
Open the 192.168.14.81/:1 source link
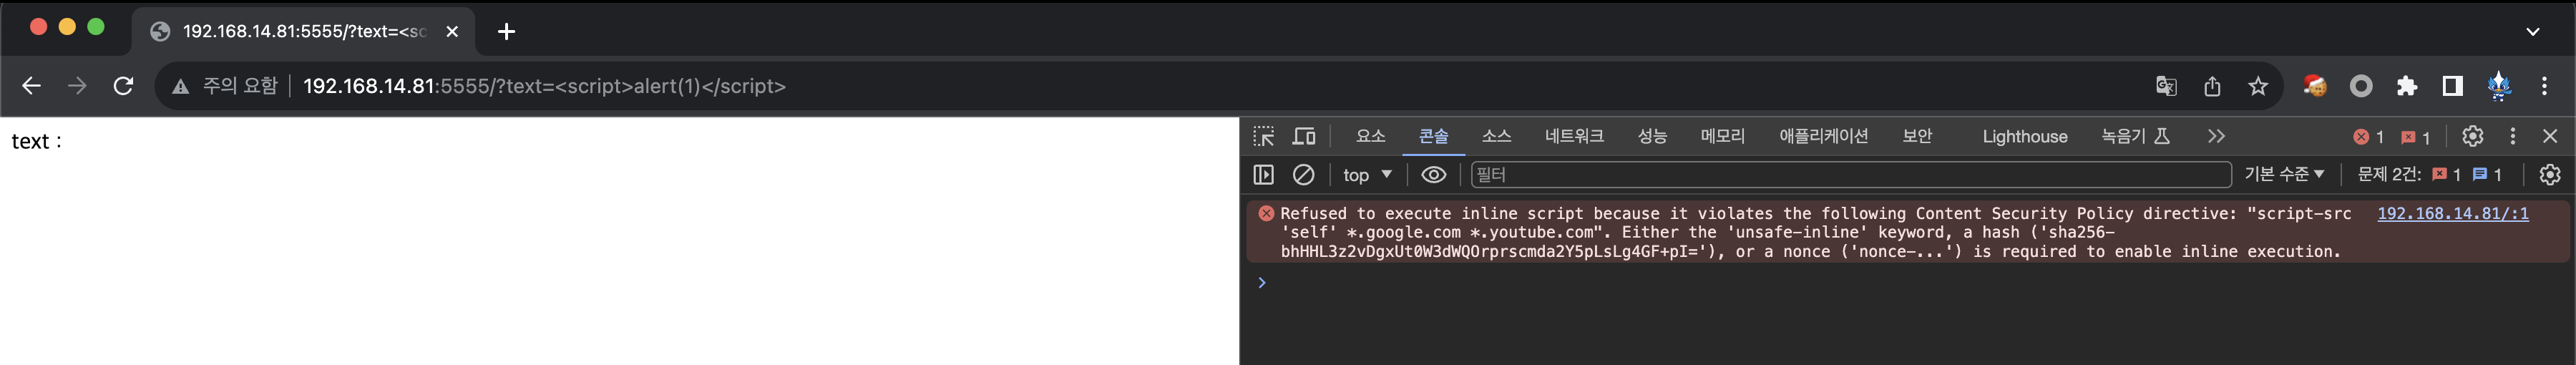(2452, 213)
